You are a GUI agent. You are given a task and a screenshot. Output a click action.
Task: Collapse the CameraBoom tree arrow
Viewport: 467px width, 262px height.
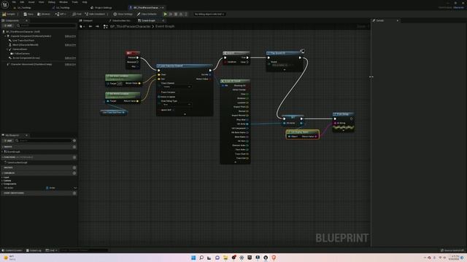[x=7, y=49]
